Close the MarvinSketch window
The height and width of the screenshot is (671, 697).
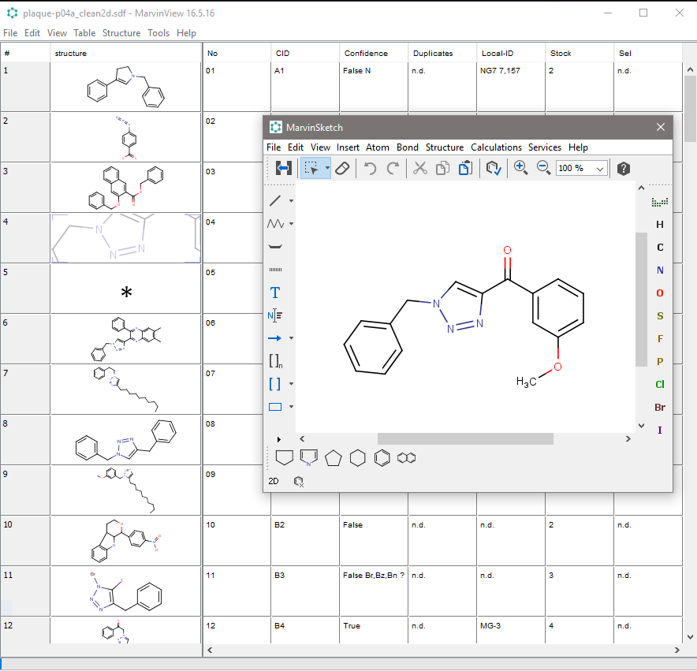661,127
